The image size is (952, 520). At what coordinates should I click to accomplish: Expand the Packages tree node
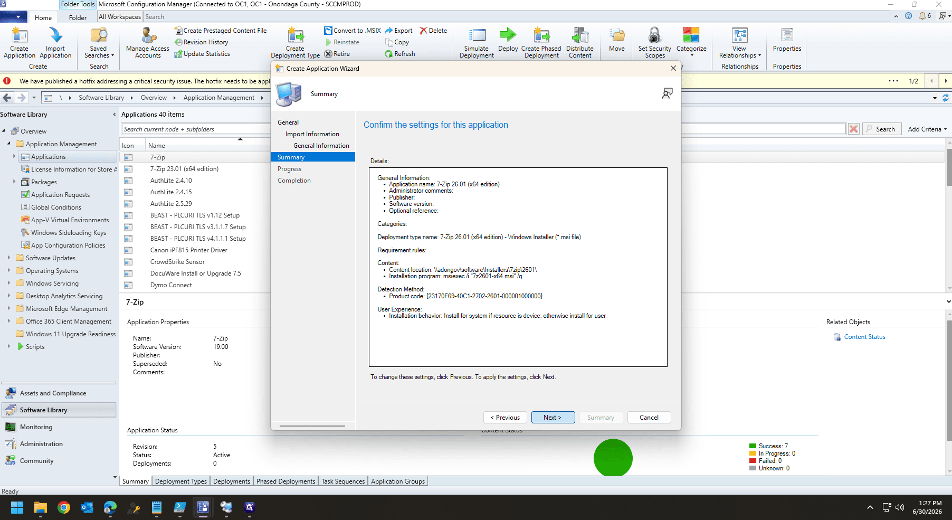[x=14, y=182]
